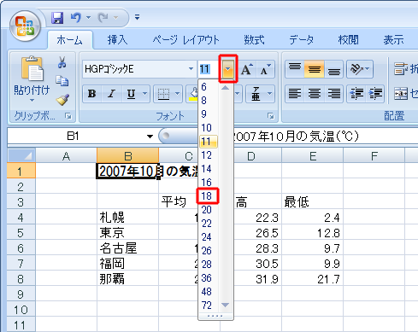Viewport: 418px width, 332px height.
Task: Click the Wrap Text icon
Action: click(x=401, y=69)
